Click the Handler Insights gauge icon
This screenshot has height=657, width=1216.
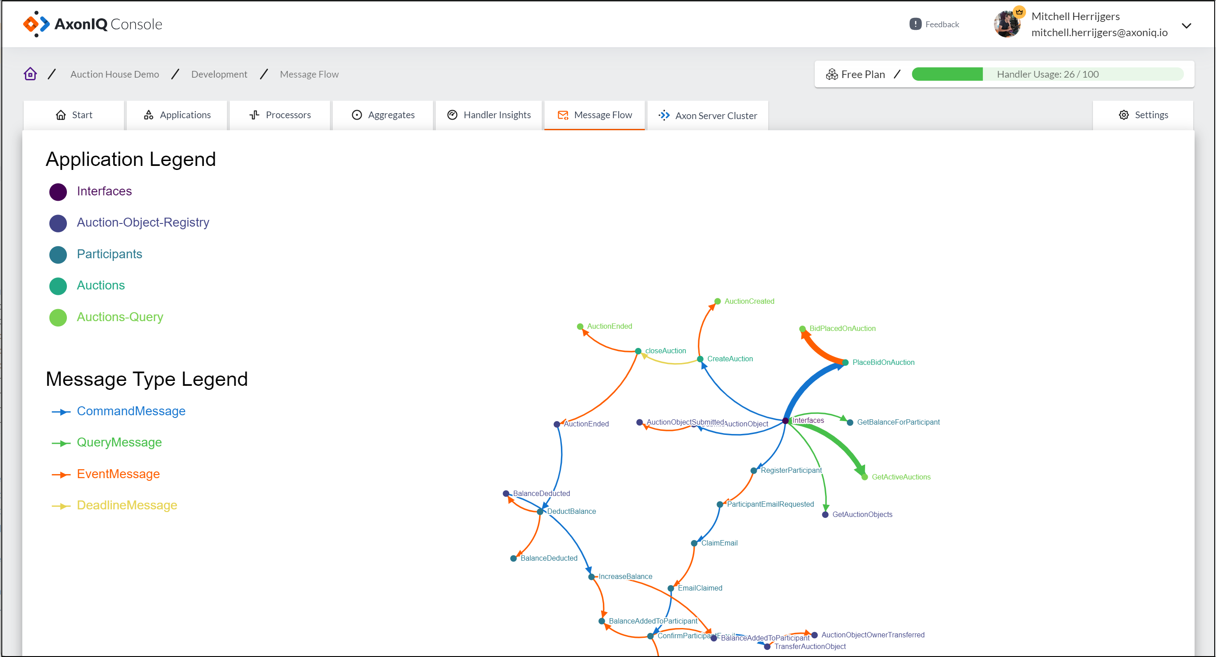pyautogui.click(x=452, y=115)
